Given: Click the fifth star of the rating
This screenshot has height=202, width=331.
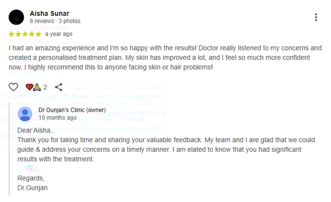Looking at the screenshot, I should click(38, 34).
